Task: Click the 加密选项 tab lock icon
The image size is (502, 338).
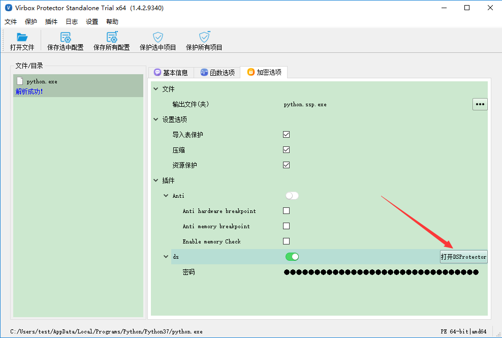Action: coord(250,72)
